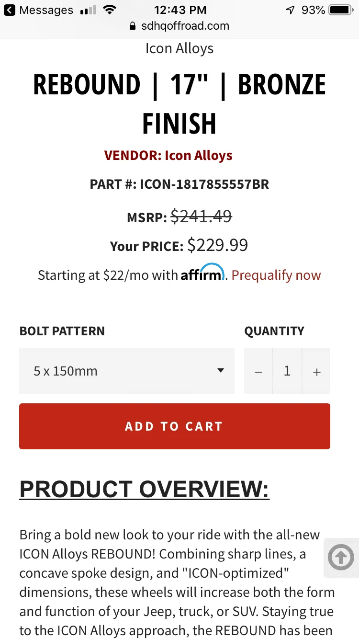The image size is (359, 639).
Task: Click the scroll-to-top arrow icon
Action: (341, 557)
